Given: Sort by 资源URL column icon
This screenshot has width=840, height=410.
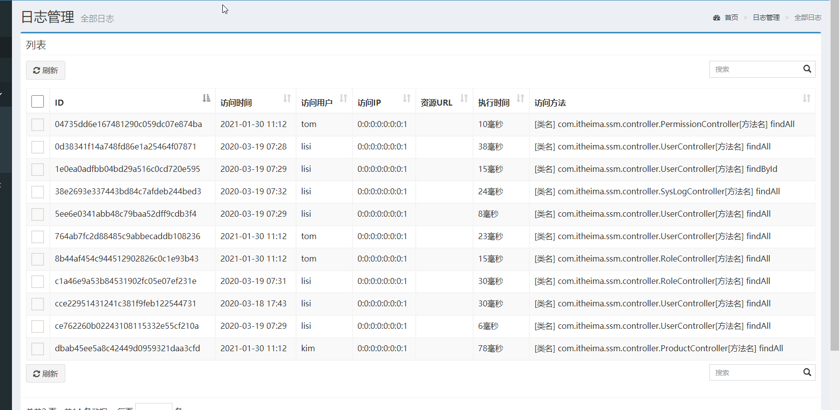Looking at the screenshot, I should (464, 98).
